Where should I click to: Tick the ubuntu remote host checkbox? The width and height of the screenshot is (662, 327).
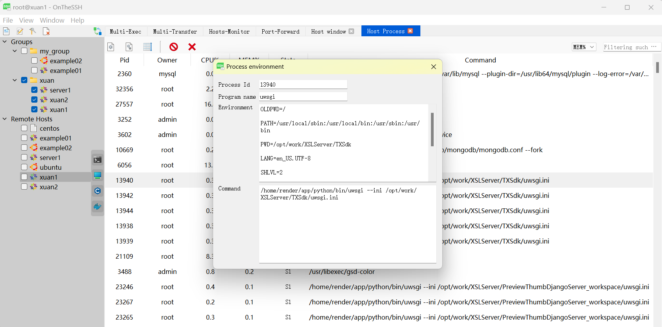coord(24,167)
